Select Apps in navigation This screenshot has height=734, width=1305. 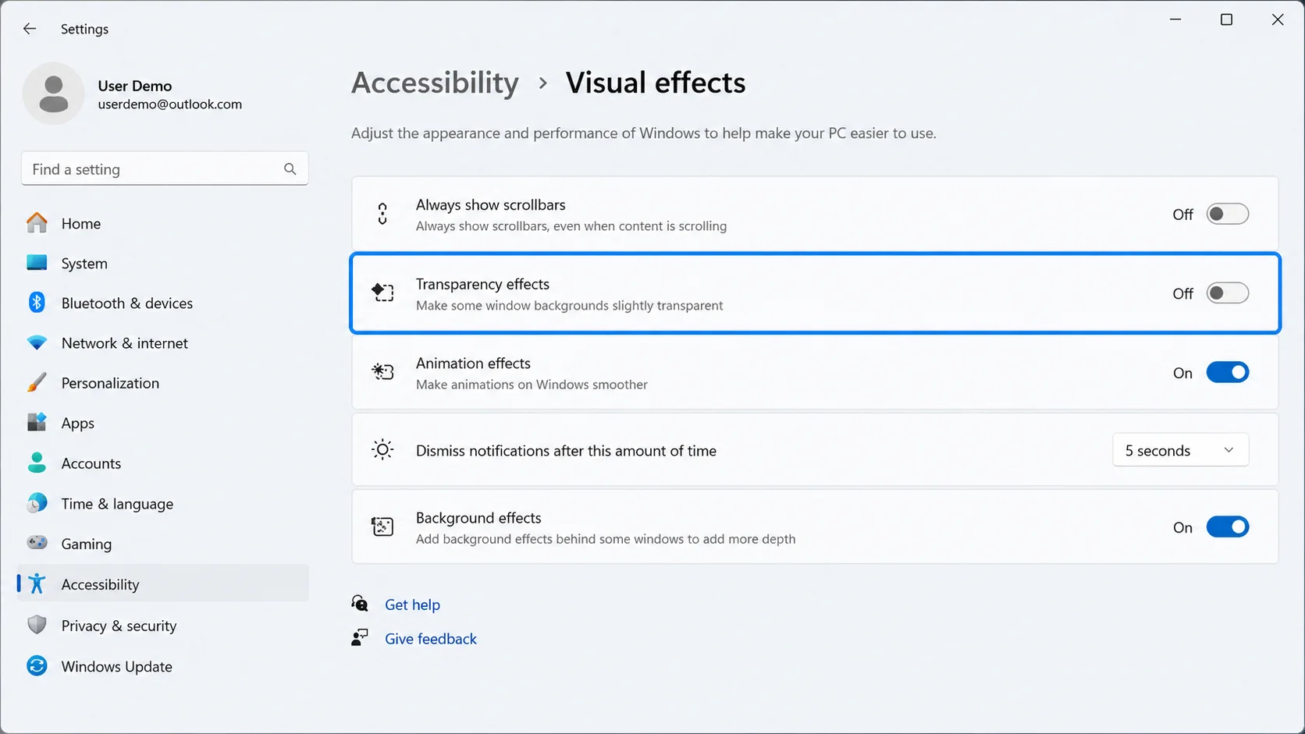163,423
